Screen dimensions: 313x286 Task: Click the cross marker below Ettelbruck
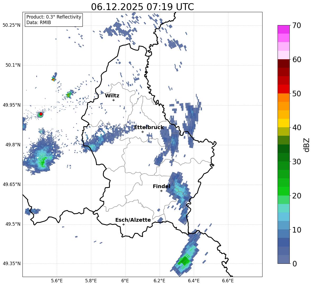pyautogui.click(x=142, y=132)
